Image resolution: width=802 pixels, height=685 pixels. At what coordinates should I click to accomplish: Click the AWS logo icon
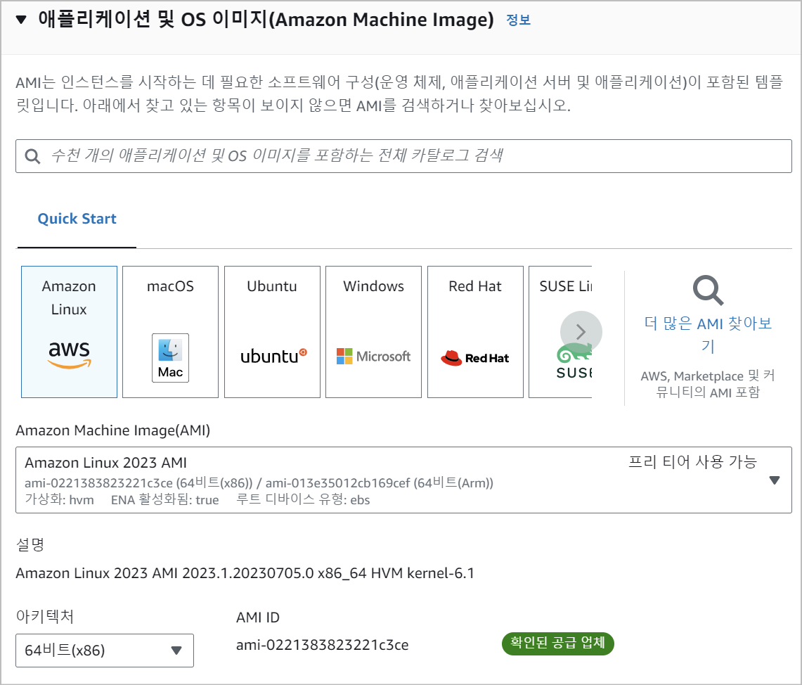(69, 354)
